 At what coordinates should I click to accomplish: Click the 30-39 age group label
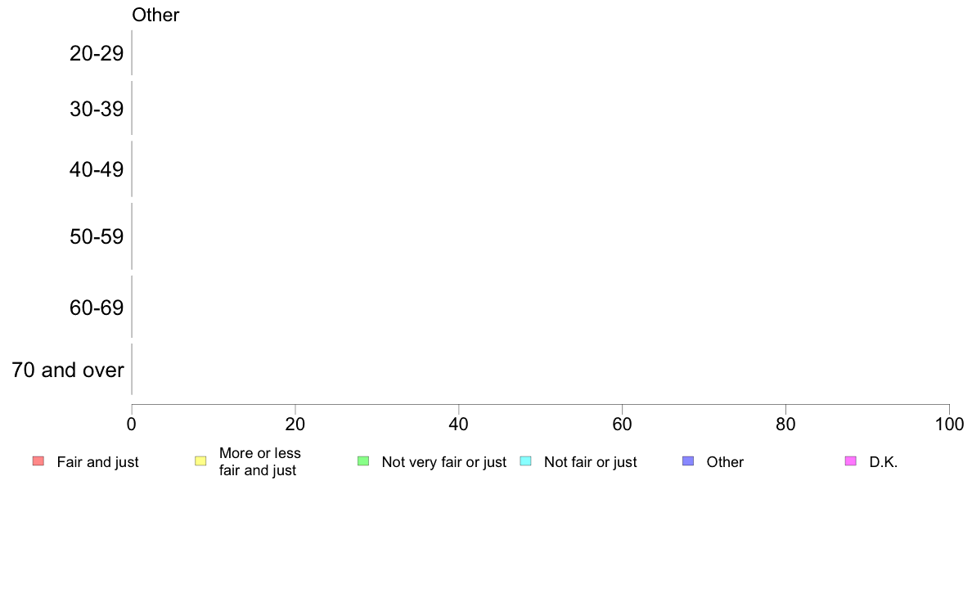pyautogui.click(x=97, y=109)
